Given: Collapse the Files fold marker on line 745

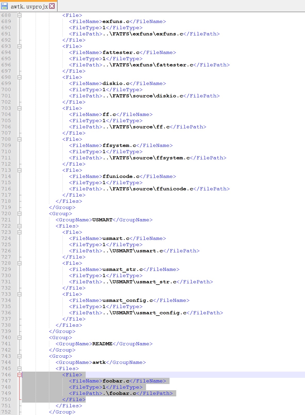Looking at the screenshot, I should tap(19, 369).
